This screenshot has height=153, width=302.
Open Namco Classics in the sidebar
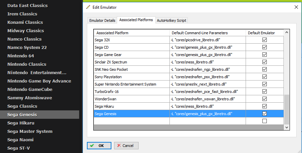point(24,39)
